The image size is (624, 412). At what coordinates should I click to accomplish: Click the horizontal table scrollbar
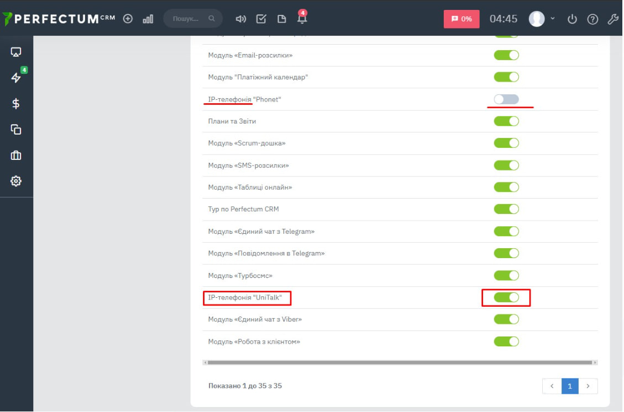[x=399, y=362]
